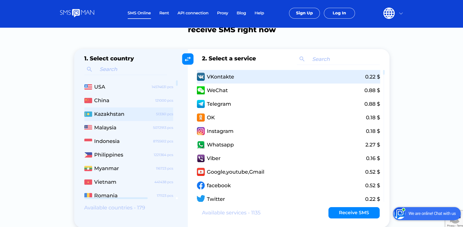Click the Sign Up button
Viewport: 463px width, 227px height.
point(304,13)
